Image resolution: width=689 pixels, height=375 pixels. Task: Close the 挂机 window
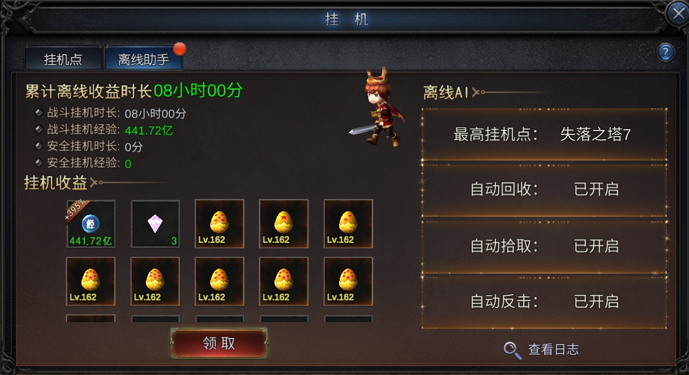(678, 13)
